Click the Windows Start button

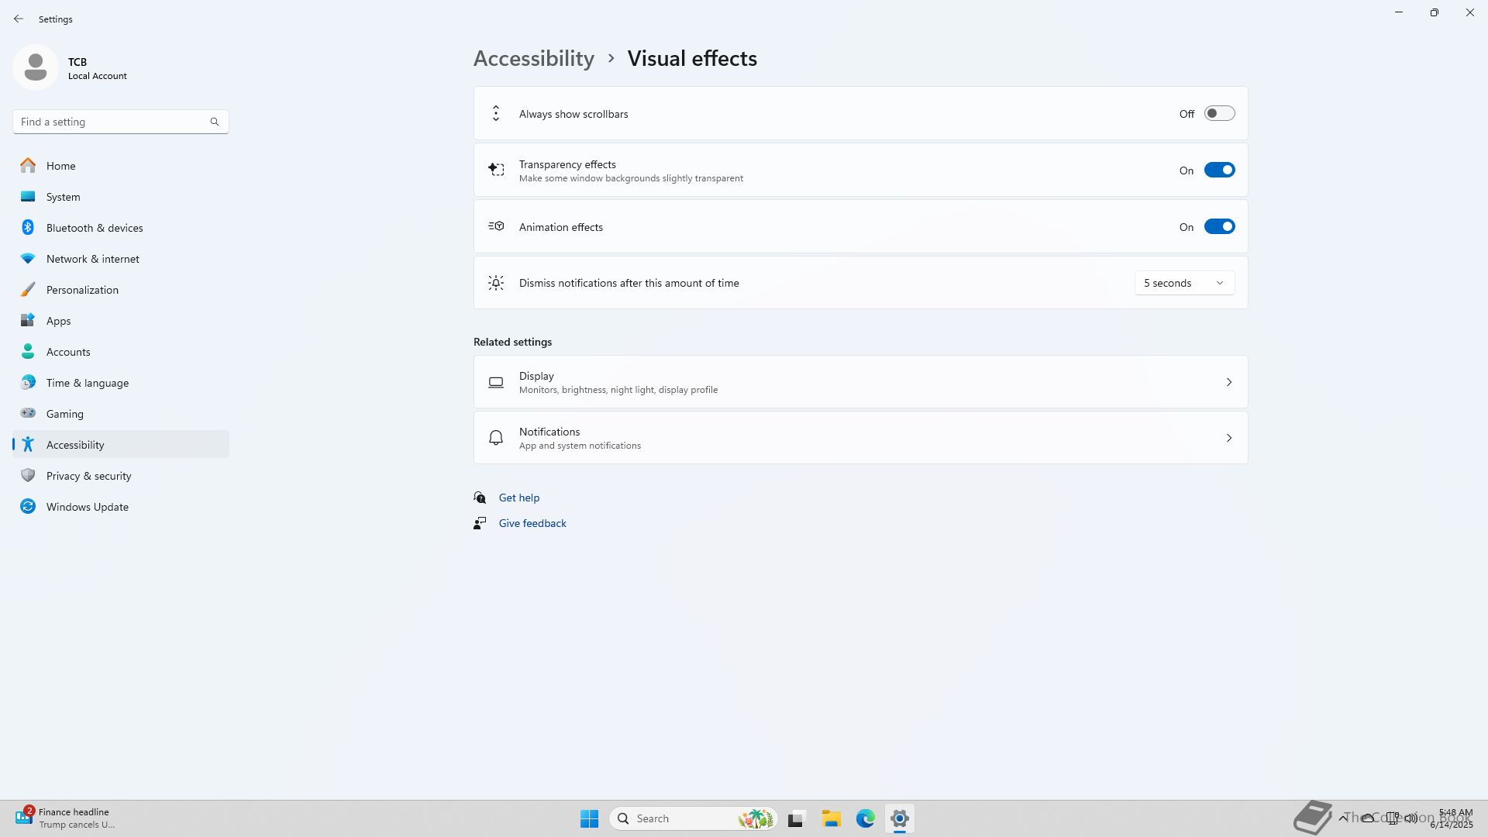(x=589, y=818)
